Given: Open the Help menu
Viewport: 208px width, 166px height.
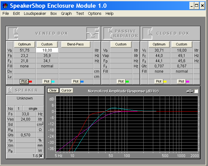Looking at the screenshot, I should [x=110, y=14].
